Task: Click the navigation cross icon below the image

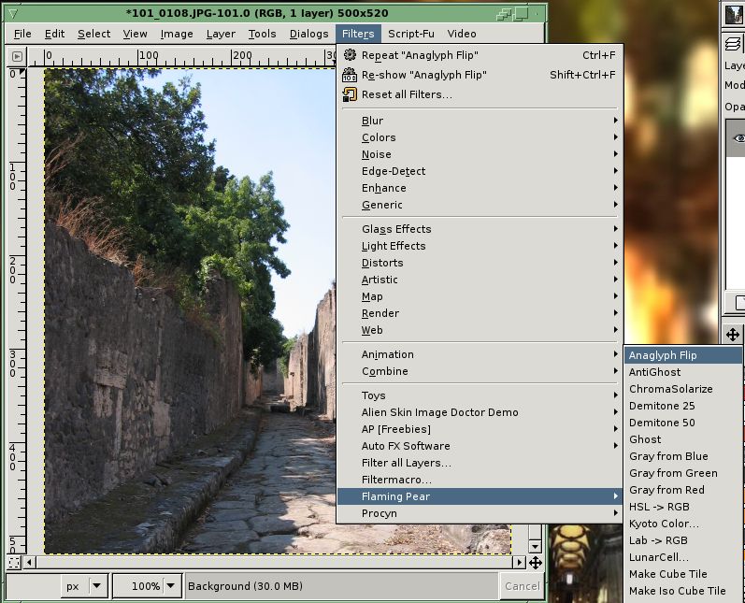Action: point(536,563)
